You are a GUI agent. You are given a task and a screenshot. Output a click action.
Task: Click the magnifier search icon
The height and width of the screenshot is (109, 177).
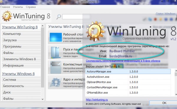pyautogui.click(x=59, y=17)
